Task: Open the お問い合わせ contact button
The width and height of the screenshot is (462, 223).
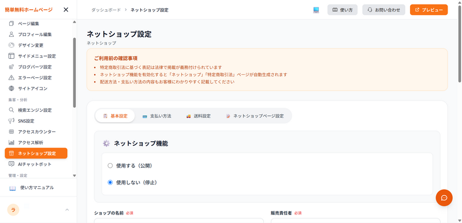Action: pyautogui.click(x=383, y=10)
